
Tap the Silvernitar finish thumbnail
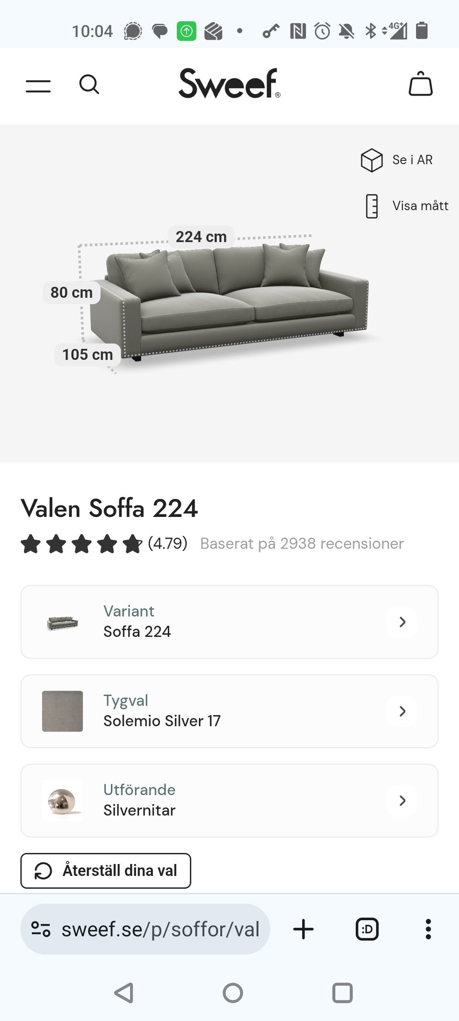[x=63, y=800]
